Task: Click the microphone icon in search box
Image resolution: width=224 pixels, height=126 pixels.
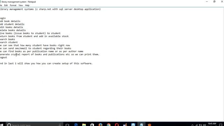Action: point(60,125)
